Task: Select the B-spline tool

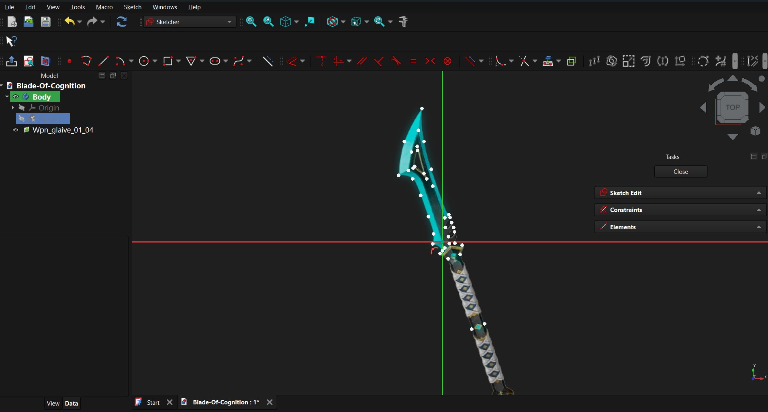Action: tap(239, 61)
